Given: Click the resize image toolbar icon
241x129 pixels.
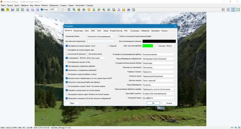Looking at the screenshot, I should (74, 10).
